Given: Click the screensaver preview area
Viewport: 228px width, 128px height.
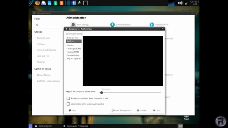Looking at the screenshot, I should (123, 61).
